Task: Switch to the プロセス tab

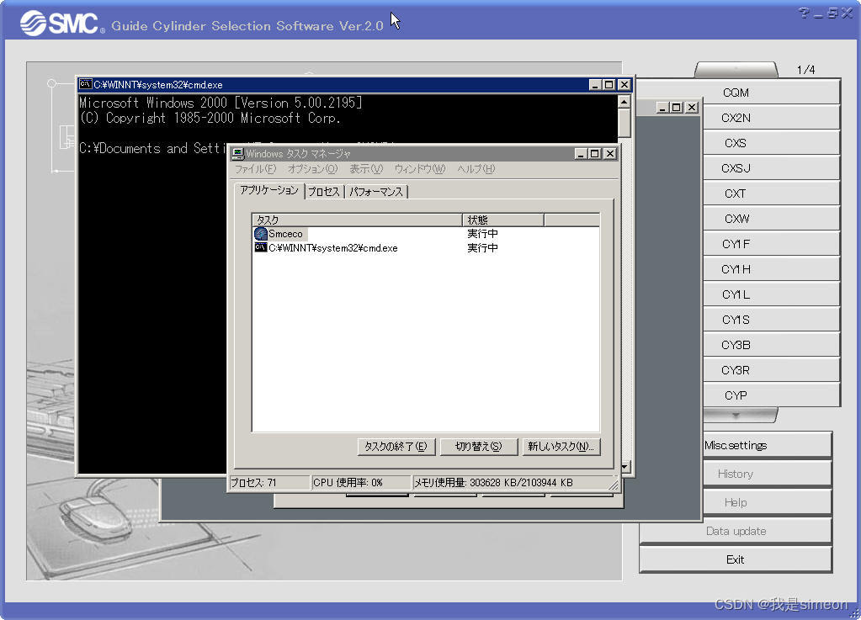Action: 323,192
